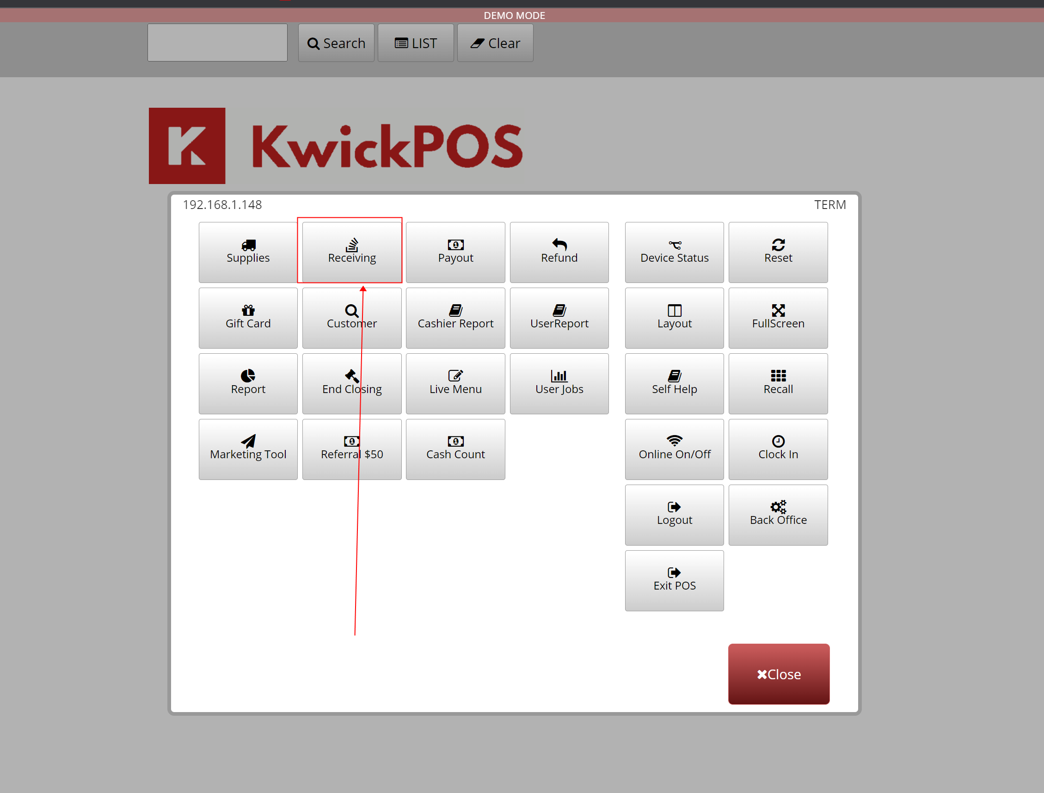The width and height of the screenshot is (1044, 793).
Task: Open the Customer lookup
Action: pyautogui.click(x=352, y=318)
